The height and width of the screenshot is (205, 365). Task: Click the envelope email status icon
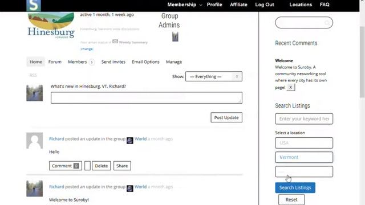pyautogui.click(x=115, y=42)
